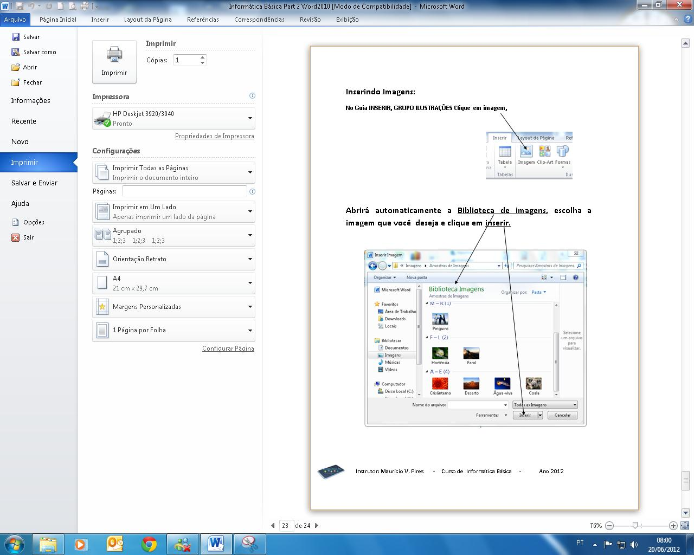Image resolution: width=694 pixels, height=555 pixels.
Task: Open the Customize Quick Access Toolbar dropdown
Action: coord(97,7)
